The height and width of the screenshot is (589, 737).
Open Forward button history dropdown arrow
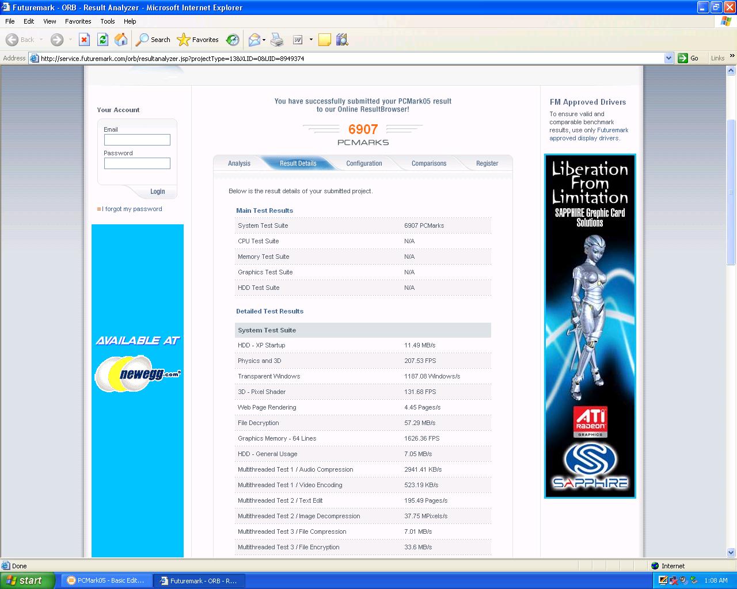pyautogui.click(x=70, y=40)
